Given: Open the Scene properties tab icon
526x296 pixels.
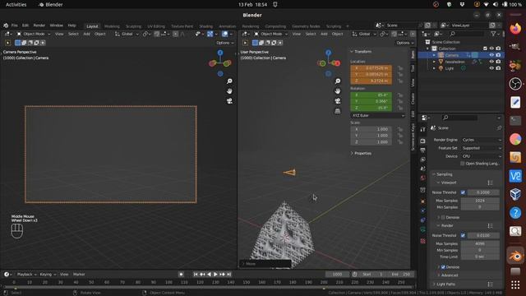Looking at the screenshot, I should (x=422, y=169).
